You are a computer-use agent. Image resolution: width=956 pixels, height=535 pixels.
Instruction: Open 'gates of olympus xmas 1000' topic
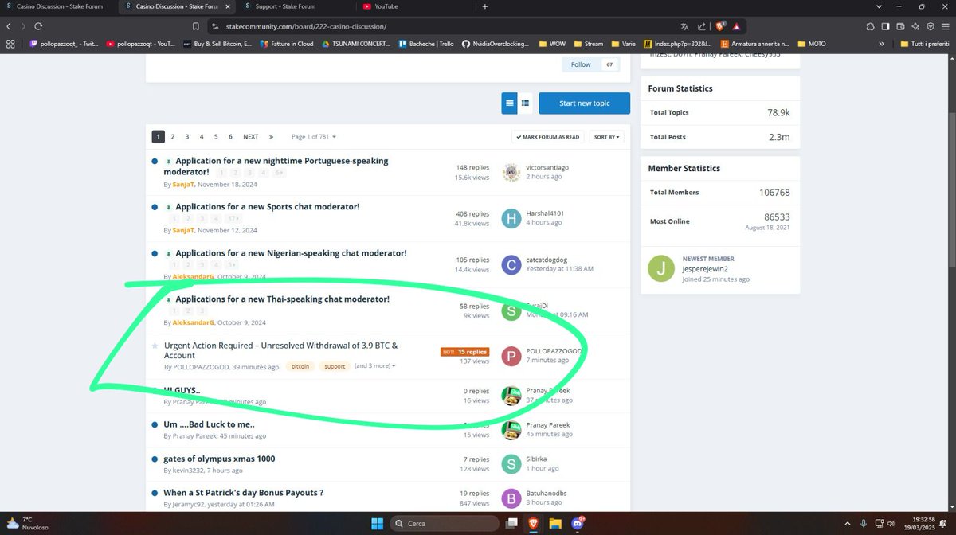(219, 459)
